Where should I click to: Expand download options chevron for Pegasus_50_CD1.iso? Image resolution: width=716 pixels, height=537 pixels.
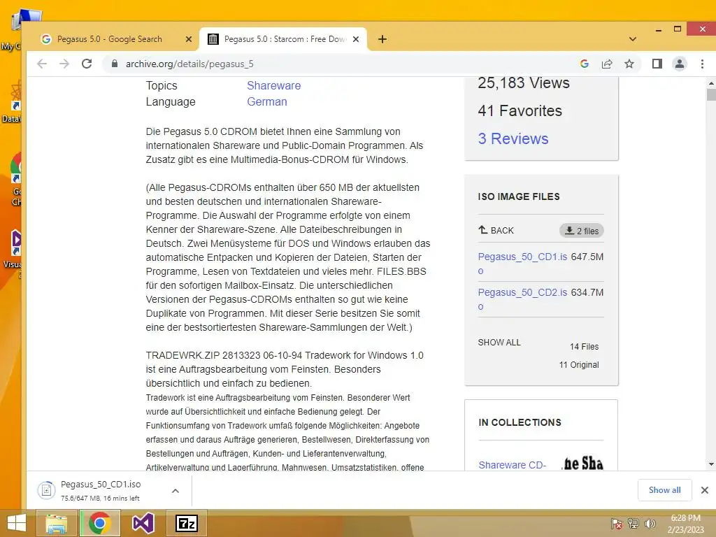point(176,491)
